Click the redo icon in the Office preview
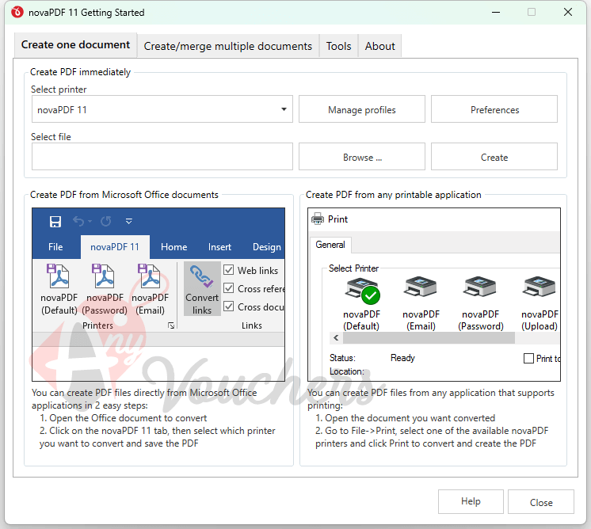 [x=106, y=221]
